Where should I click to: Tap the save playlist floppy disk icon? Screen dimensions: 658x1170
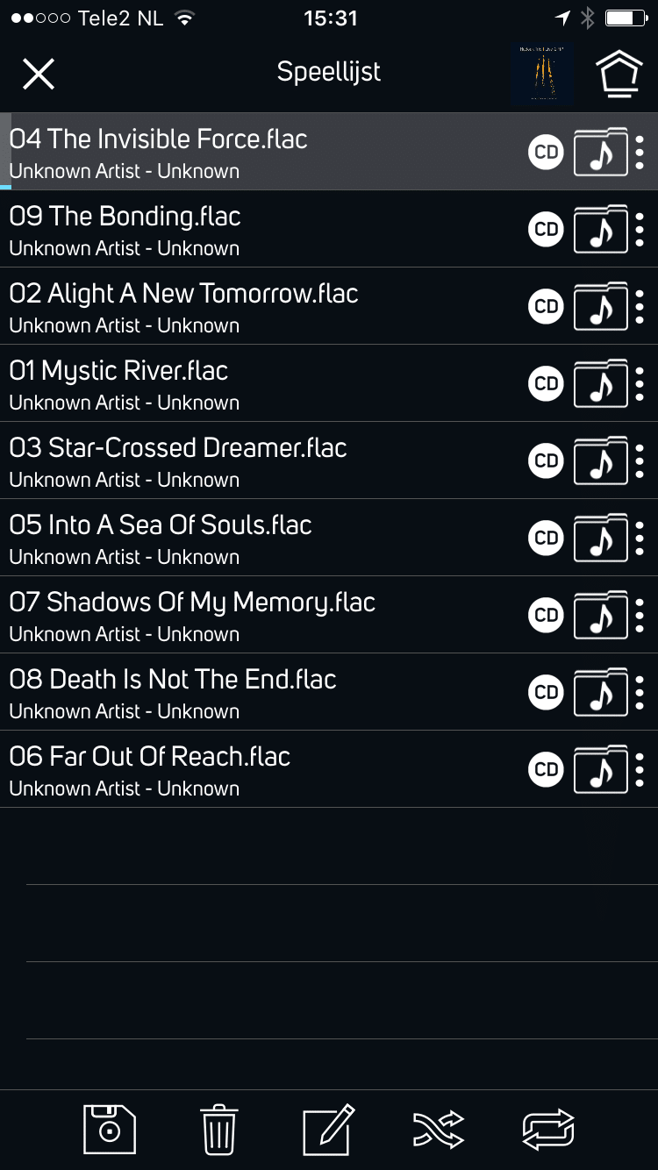pyautogui.click(x=110, y=1129)
